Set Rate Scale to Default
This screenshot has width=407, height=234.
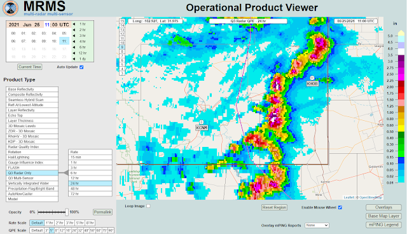[37, 223]
